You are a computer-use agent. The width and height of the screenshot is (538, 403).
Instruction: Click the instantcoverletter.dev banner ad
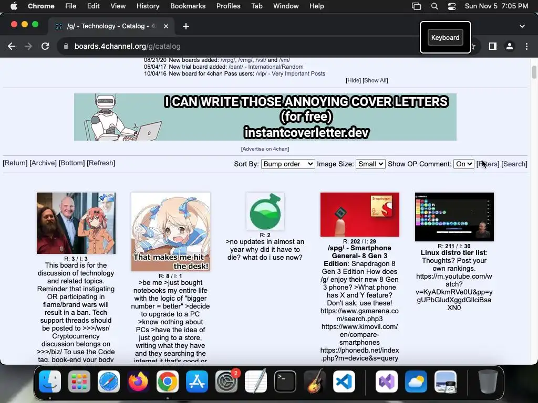tap(265, 117)
